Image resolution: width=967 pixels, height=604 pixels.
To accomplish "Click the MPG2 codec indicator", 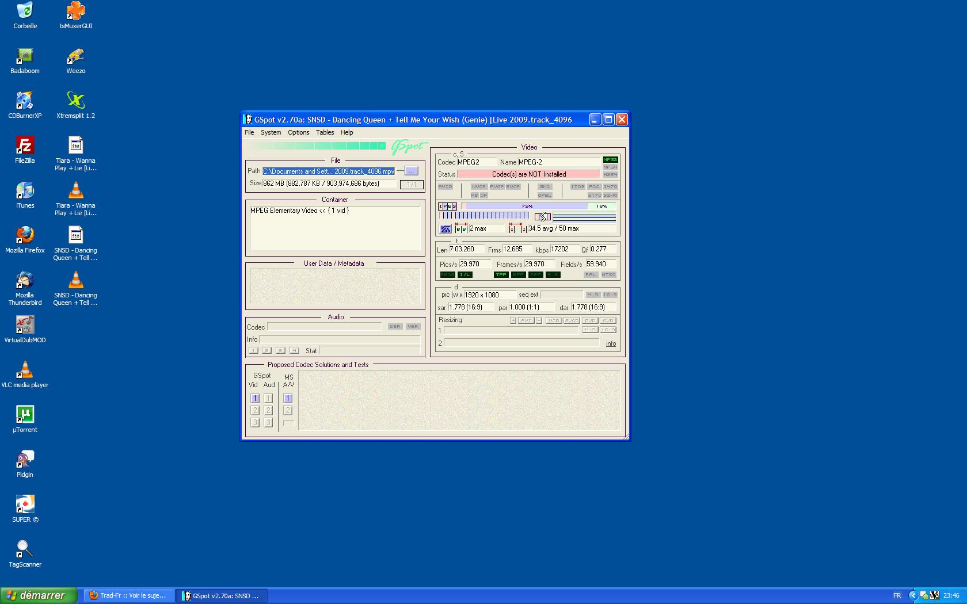I will (610, 160).
